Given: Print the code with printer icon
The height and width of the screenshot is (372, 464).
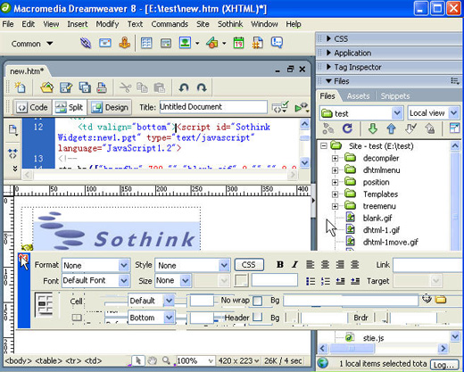Looking at the screenshot, I should 102,87.
